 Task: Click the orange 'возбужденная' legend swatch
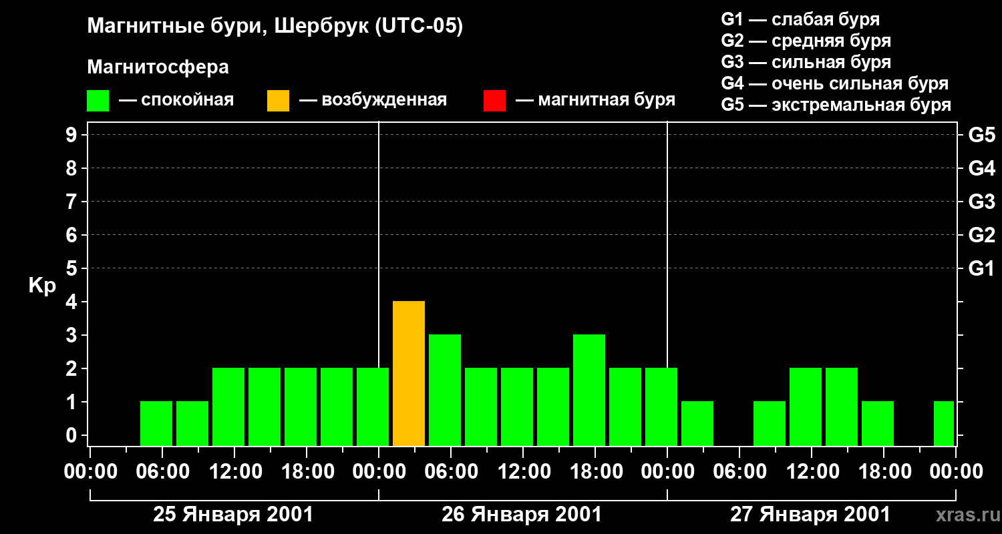pos(278,101)
